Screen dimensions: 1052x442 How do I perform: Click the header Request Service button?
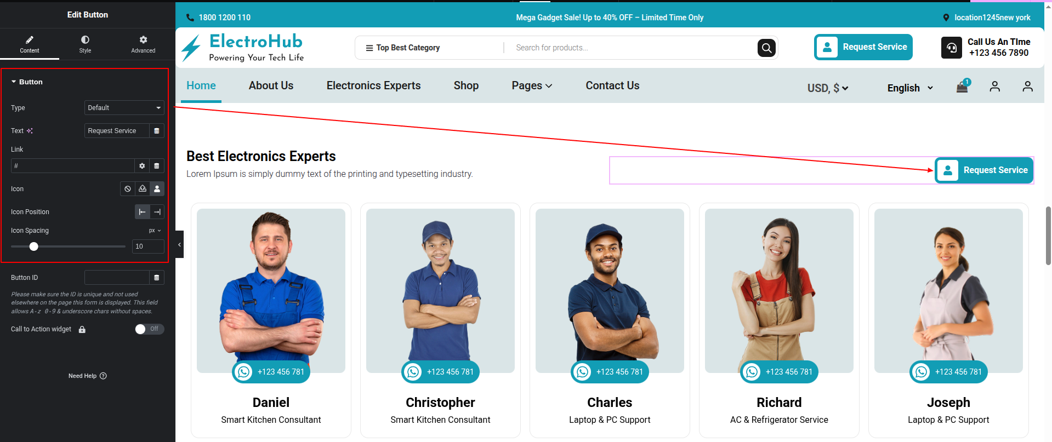(863, 47)
